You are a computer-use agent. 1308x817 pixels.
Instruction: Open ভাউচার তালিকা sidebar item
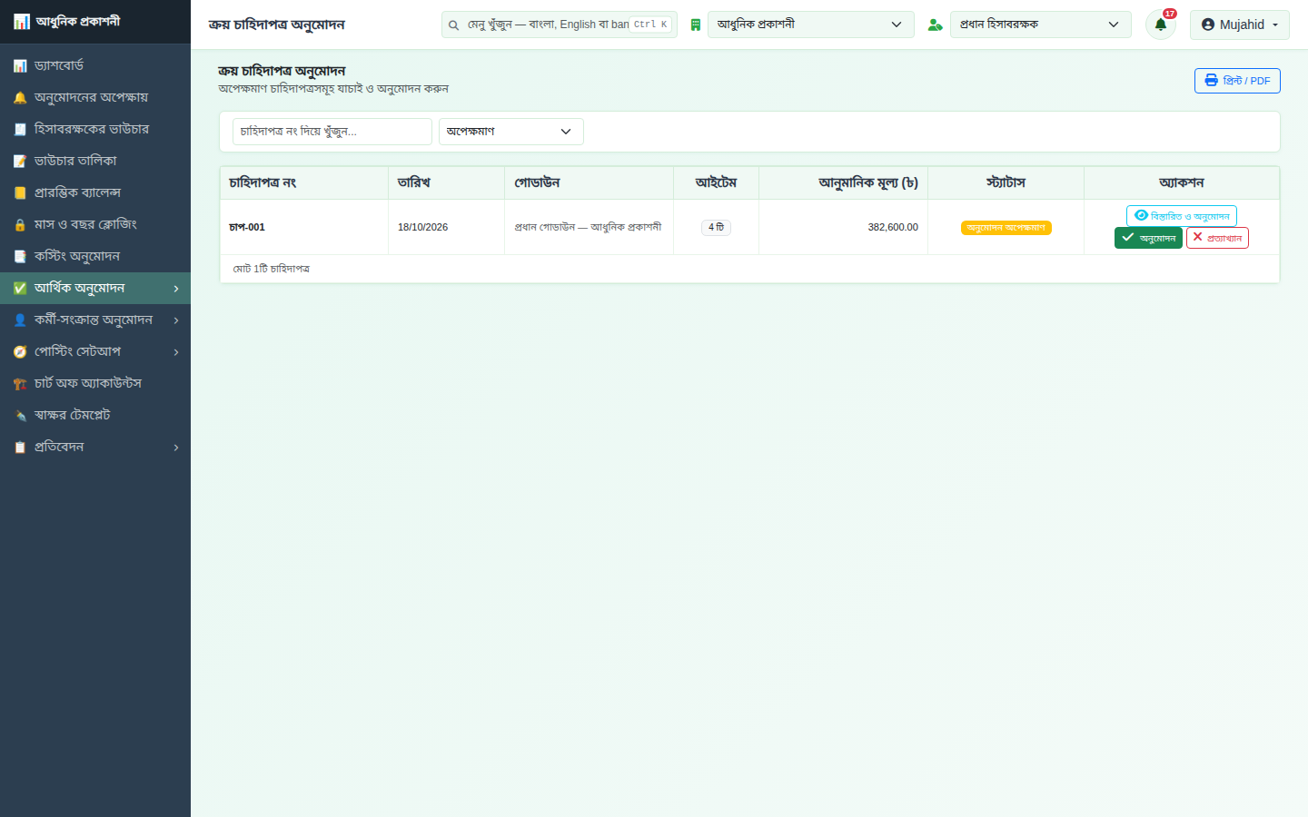(x=95, y=161)
